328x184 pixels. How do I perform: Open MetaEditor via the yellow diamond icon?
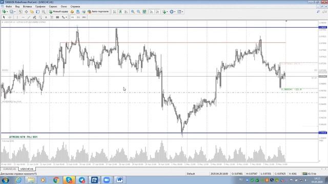pos(72,12)
